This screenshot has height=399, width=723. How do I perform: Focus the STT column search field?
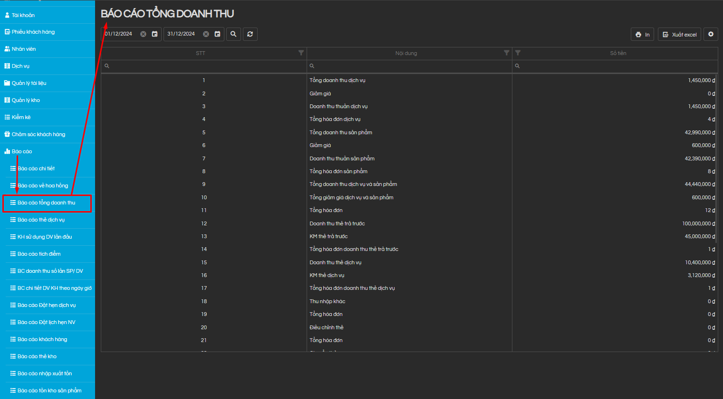tap(204, 66)
